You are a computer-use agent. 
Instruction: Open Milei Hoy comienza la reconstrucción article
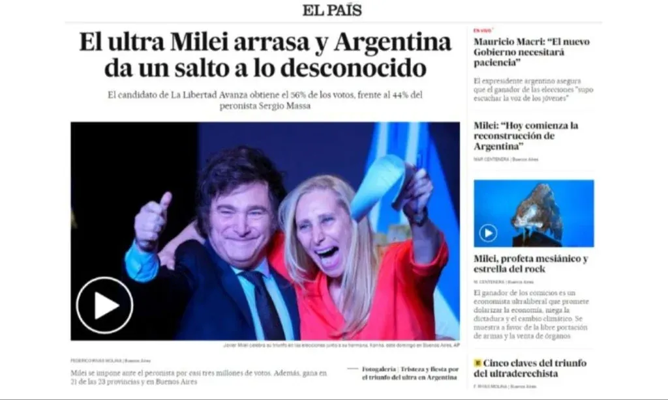(526, 136)
